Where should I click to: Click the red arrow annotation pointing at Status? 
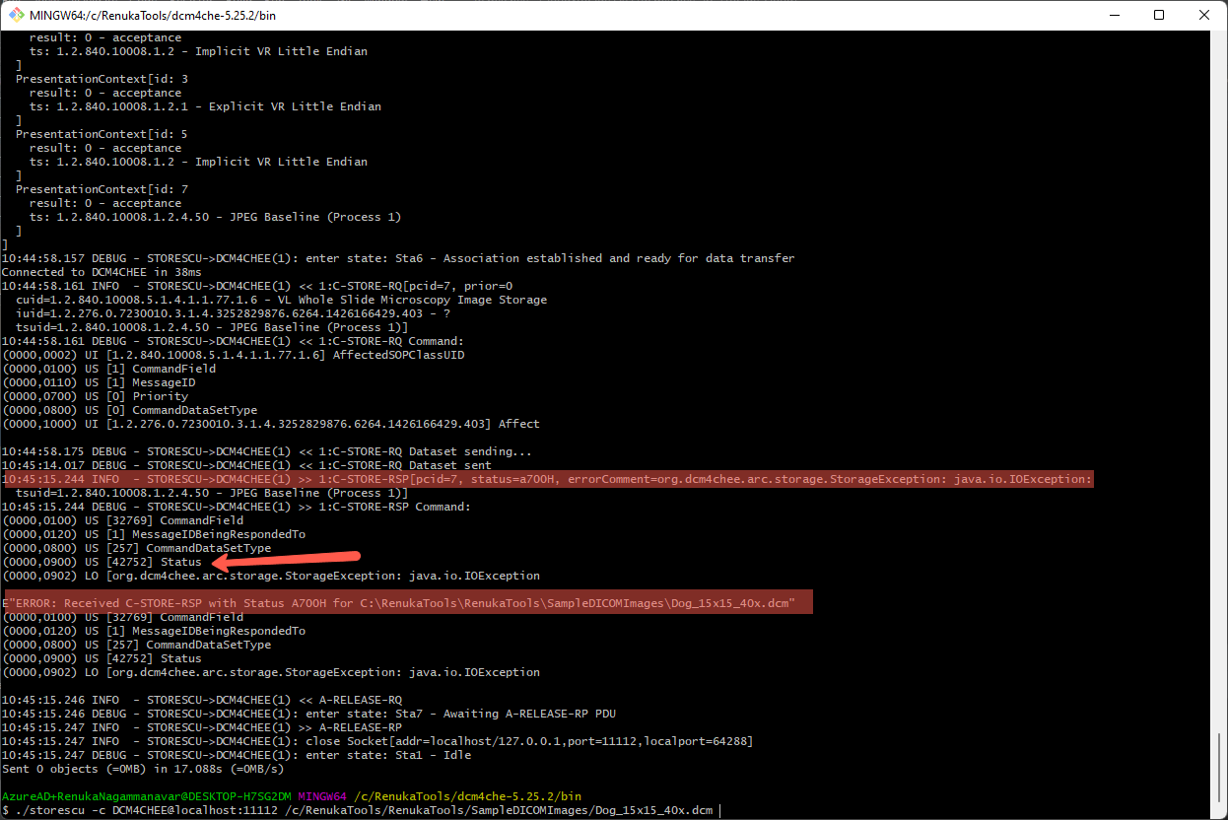pos(286,560)
